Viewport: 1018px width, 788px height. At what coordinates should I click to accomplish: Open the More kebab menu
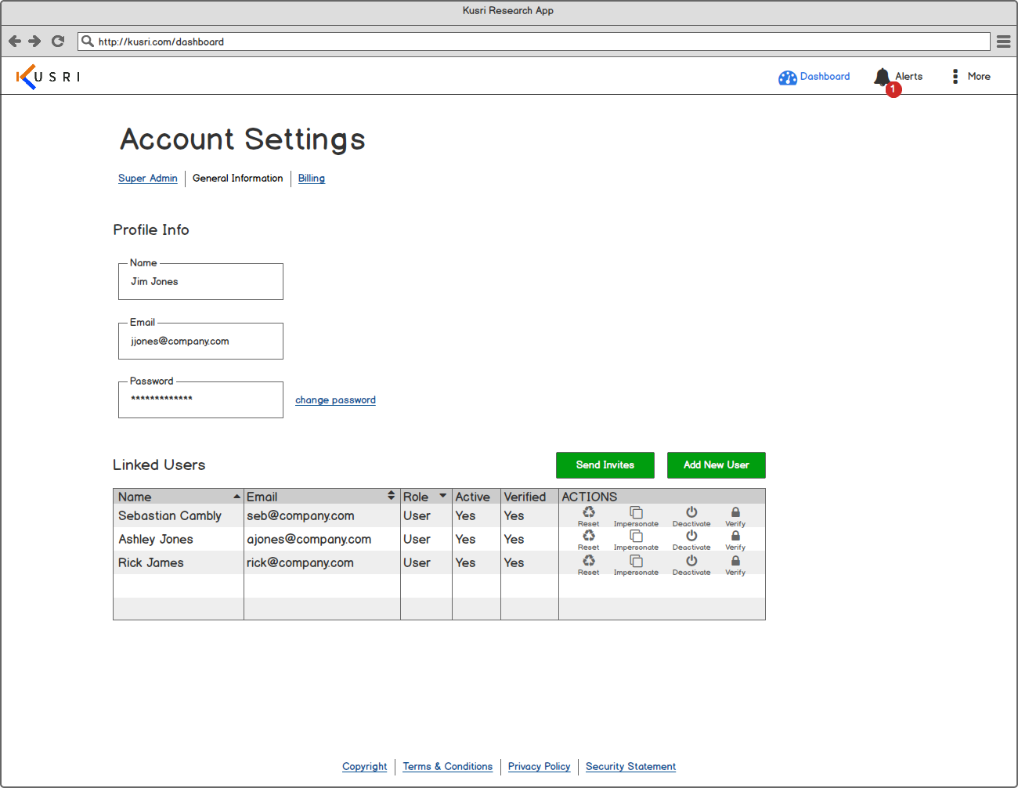point(955,76)
